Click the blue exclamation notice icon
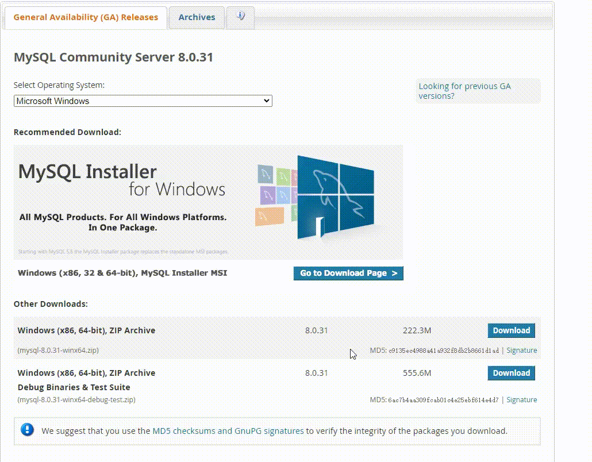This screenshot has width=592, height=462. tap(27, 430)
